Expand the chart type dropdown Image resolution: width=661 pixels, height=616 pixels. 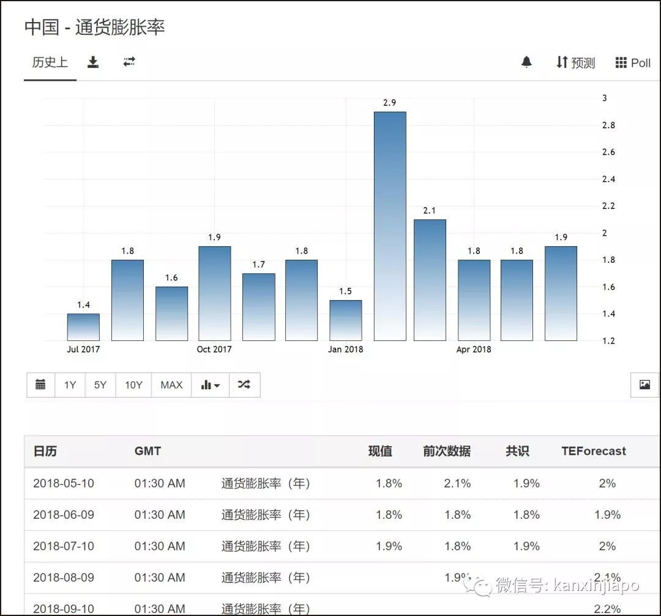click(210, 385)
